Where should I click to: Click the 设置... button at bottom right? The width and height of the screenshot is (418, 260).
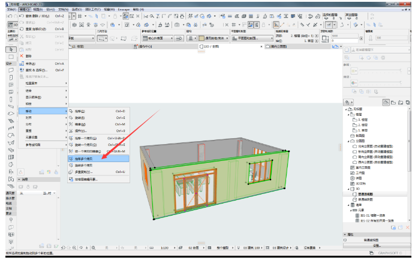(377, 246)
